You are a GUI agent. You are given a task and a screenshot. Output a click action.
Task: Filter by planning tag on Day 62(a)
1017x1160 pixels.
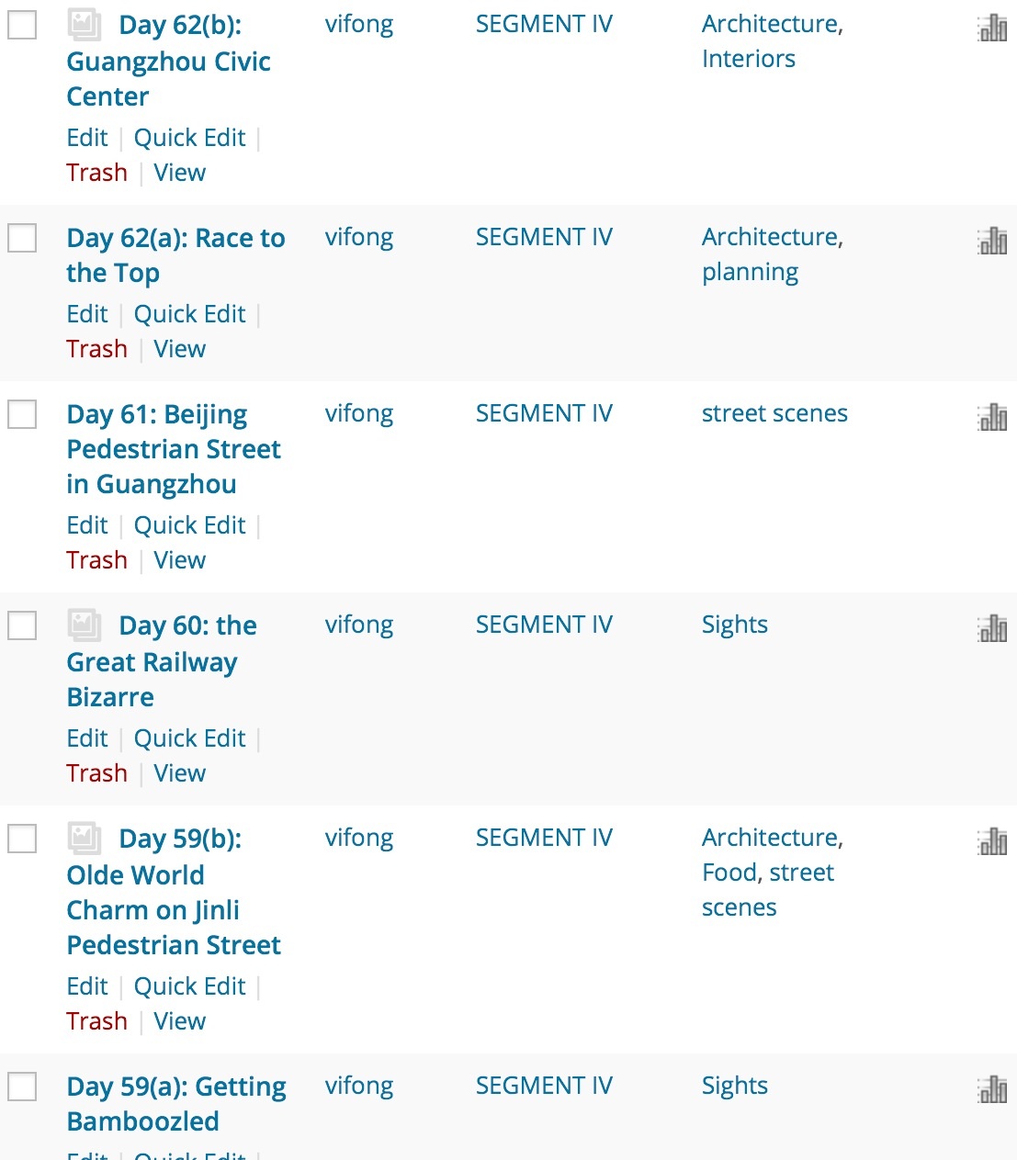point(750,272)
